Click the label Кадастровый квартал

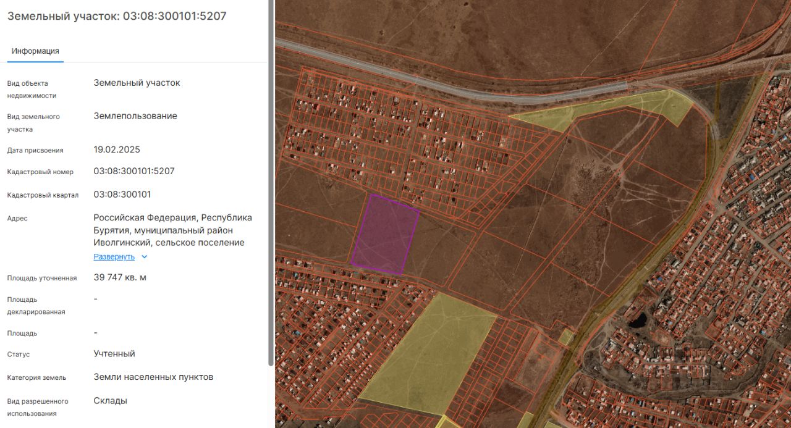43,195
